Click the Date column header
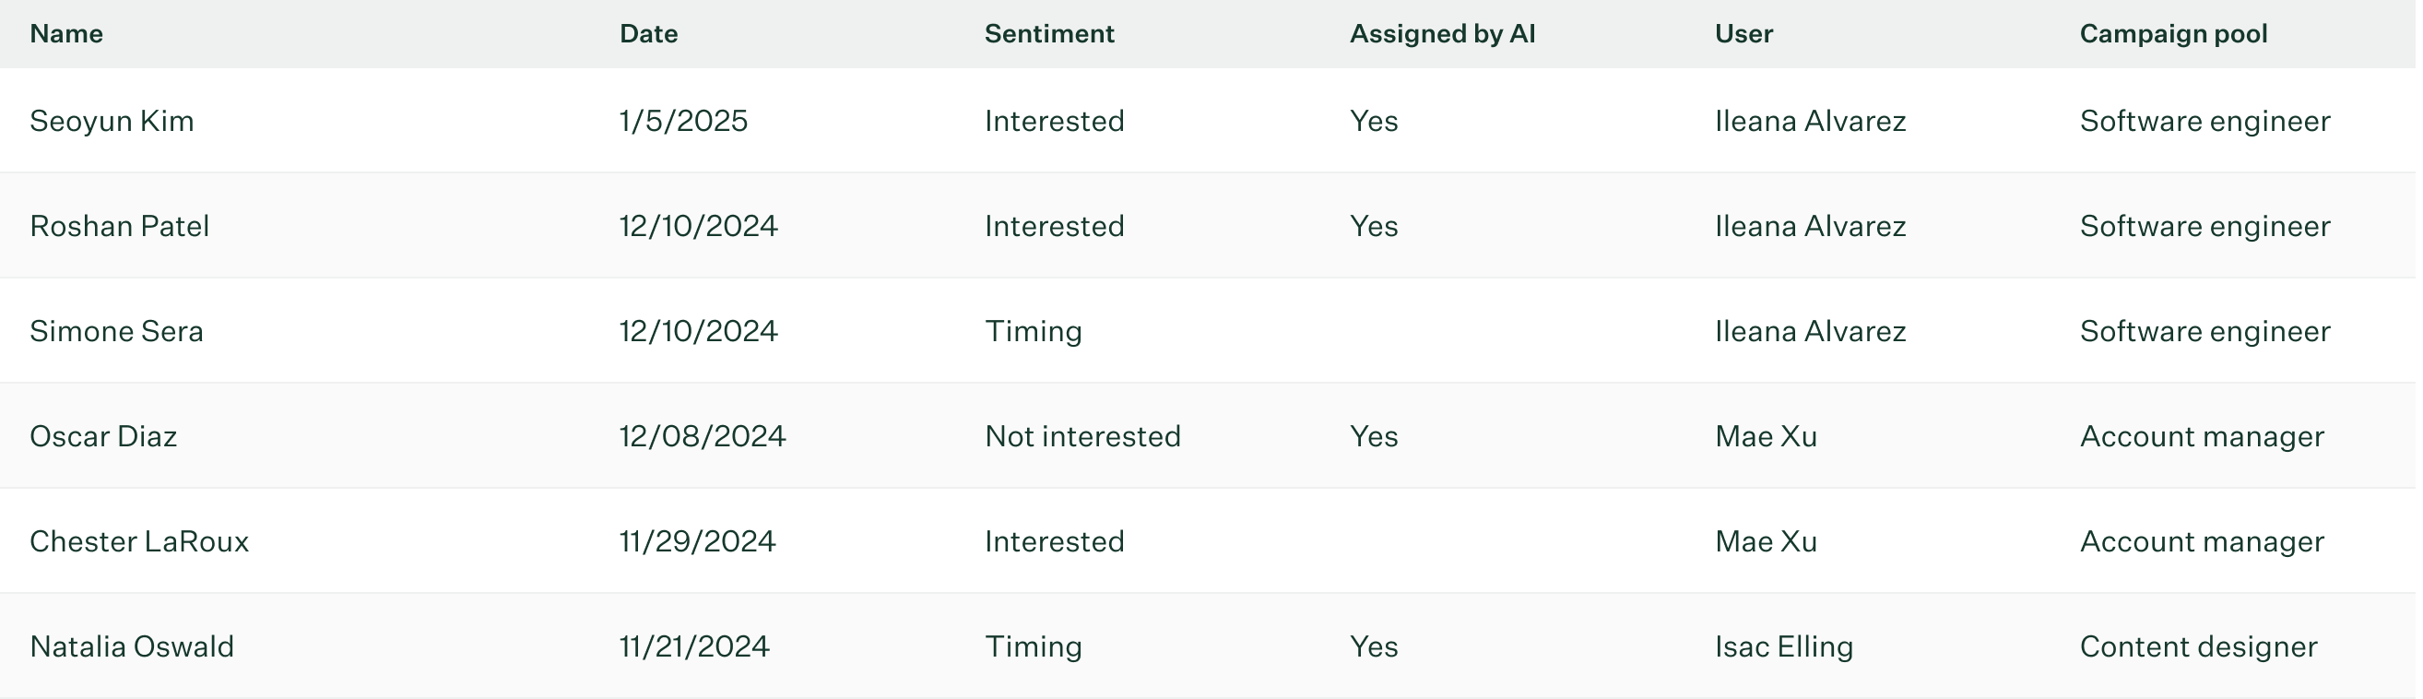 coord(650,34)
